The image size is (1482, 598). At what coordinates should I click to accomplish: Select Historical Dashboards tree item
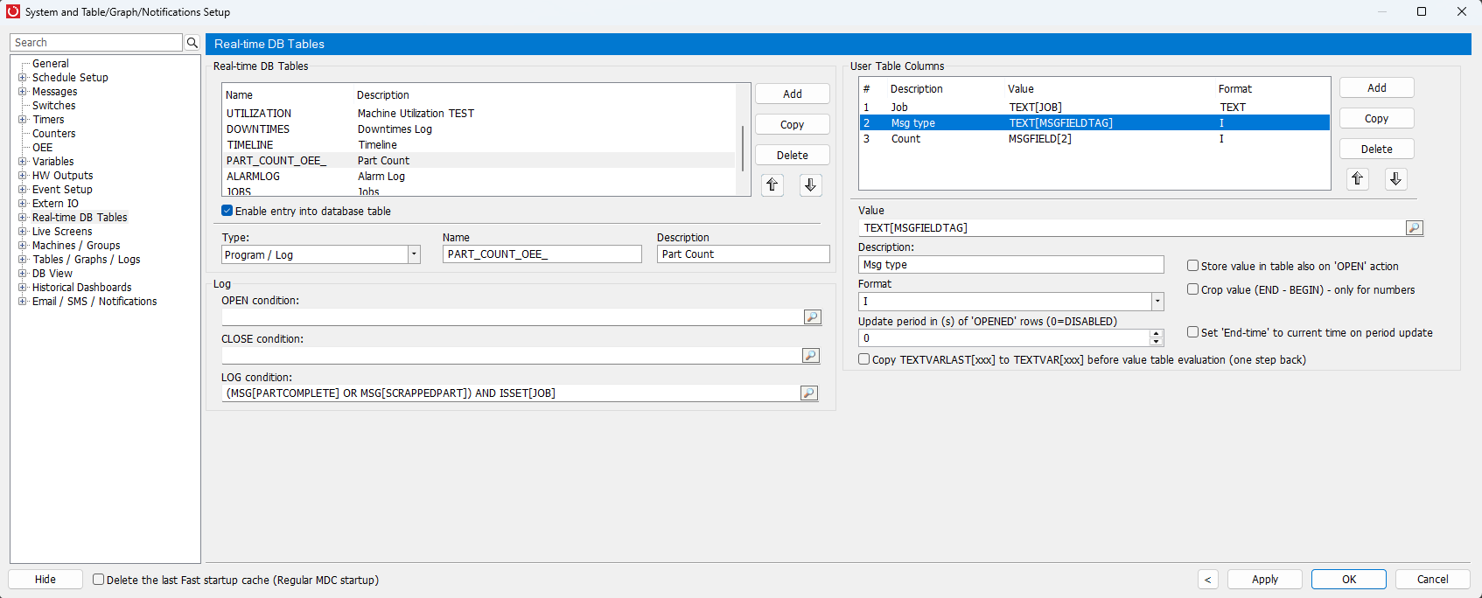(82, 288)
